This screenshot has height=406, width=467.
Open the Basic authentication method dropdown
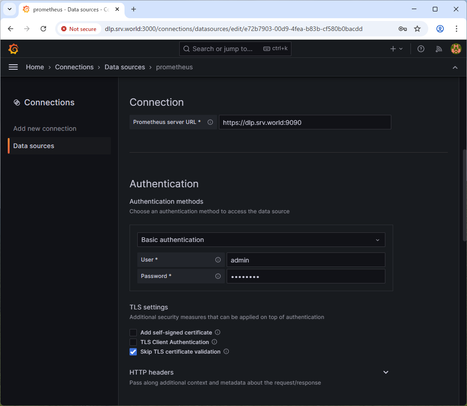click(x=261, y=240)
